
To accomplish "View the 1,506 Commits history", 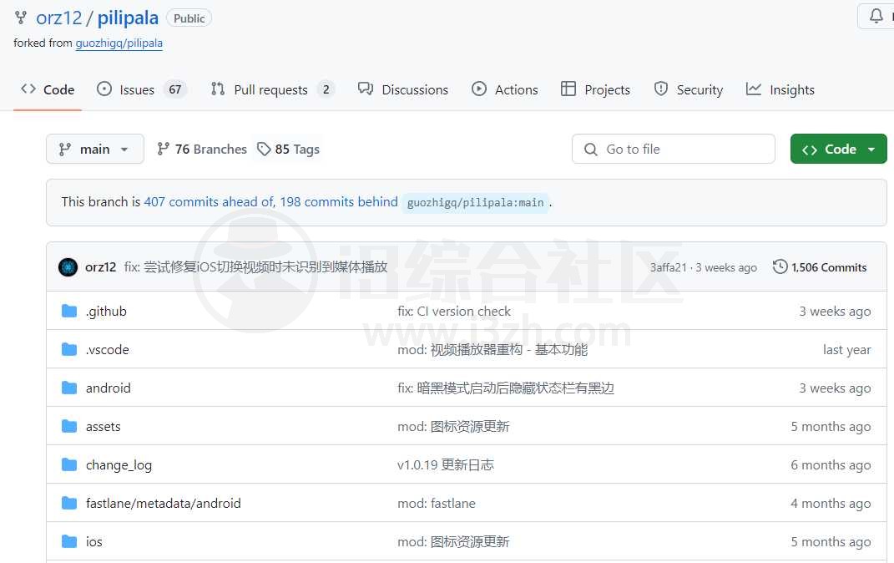I will pyautogui.click(x=820, y=267).
